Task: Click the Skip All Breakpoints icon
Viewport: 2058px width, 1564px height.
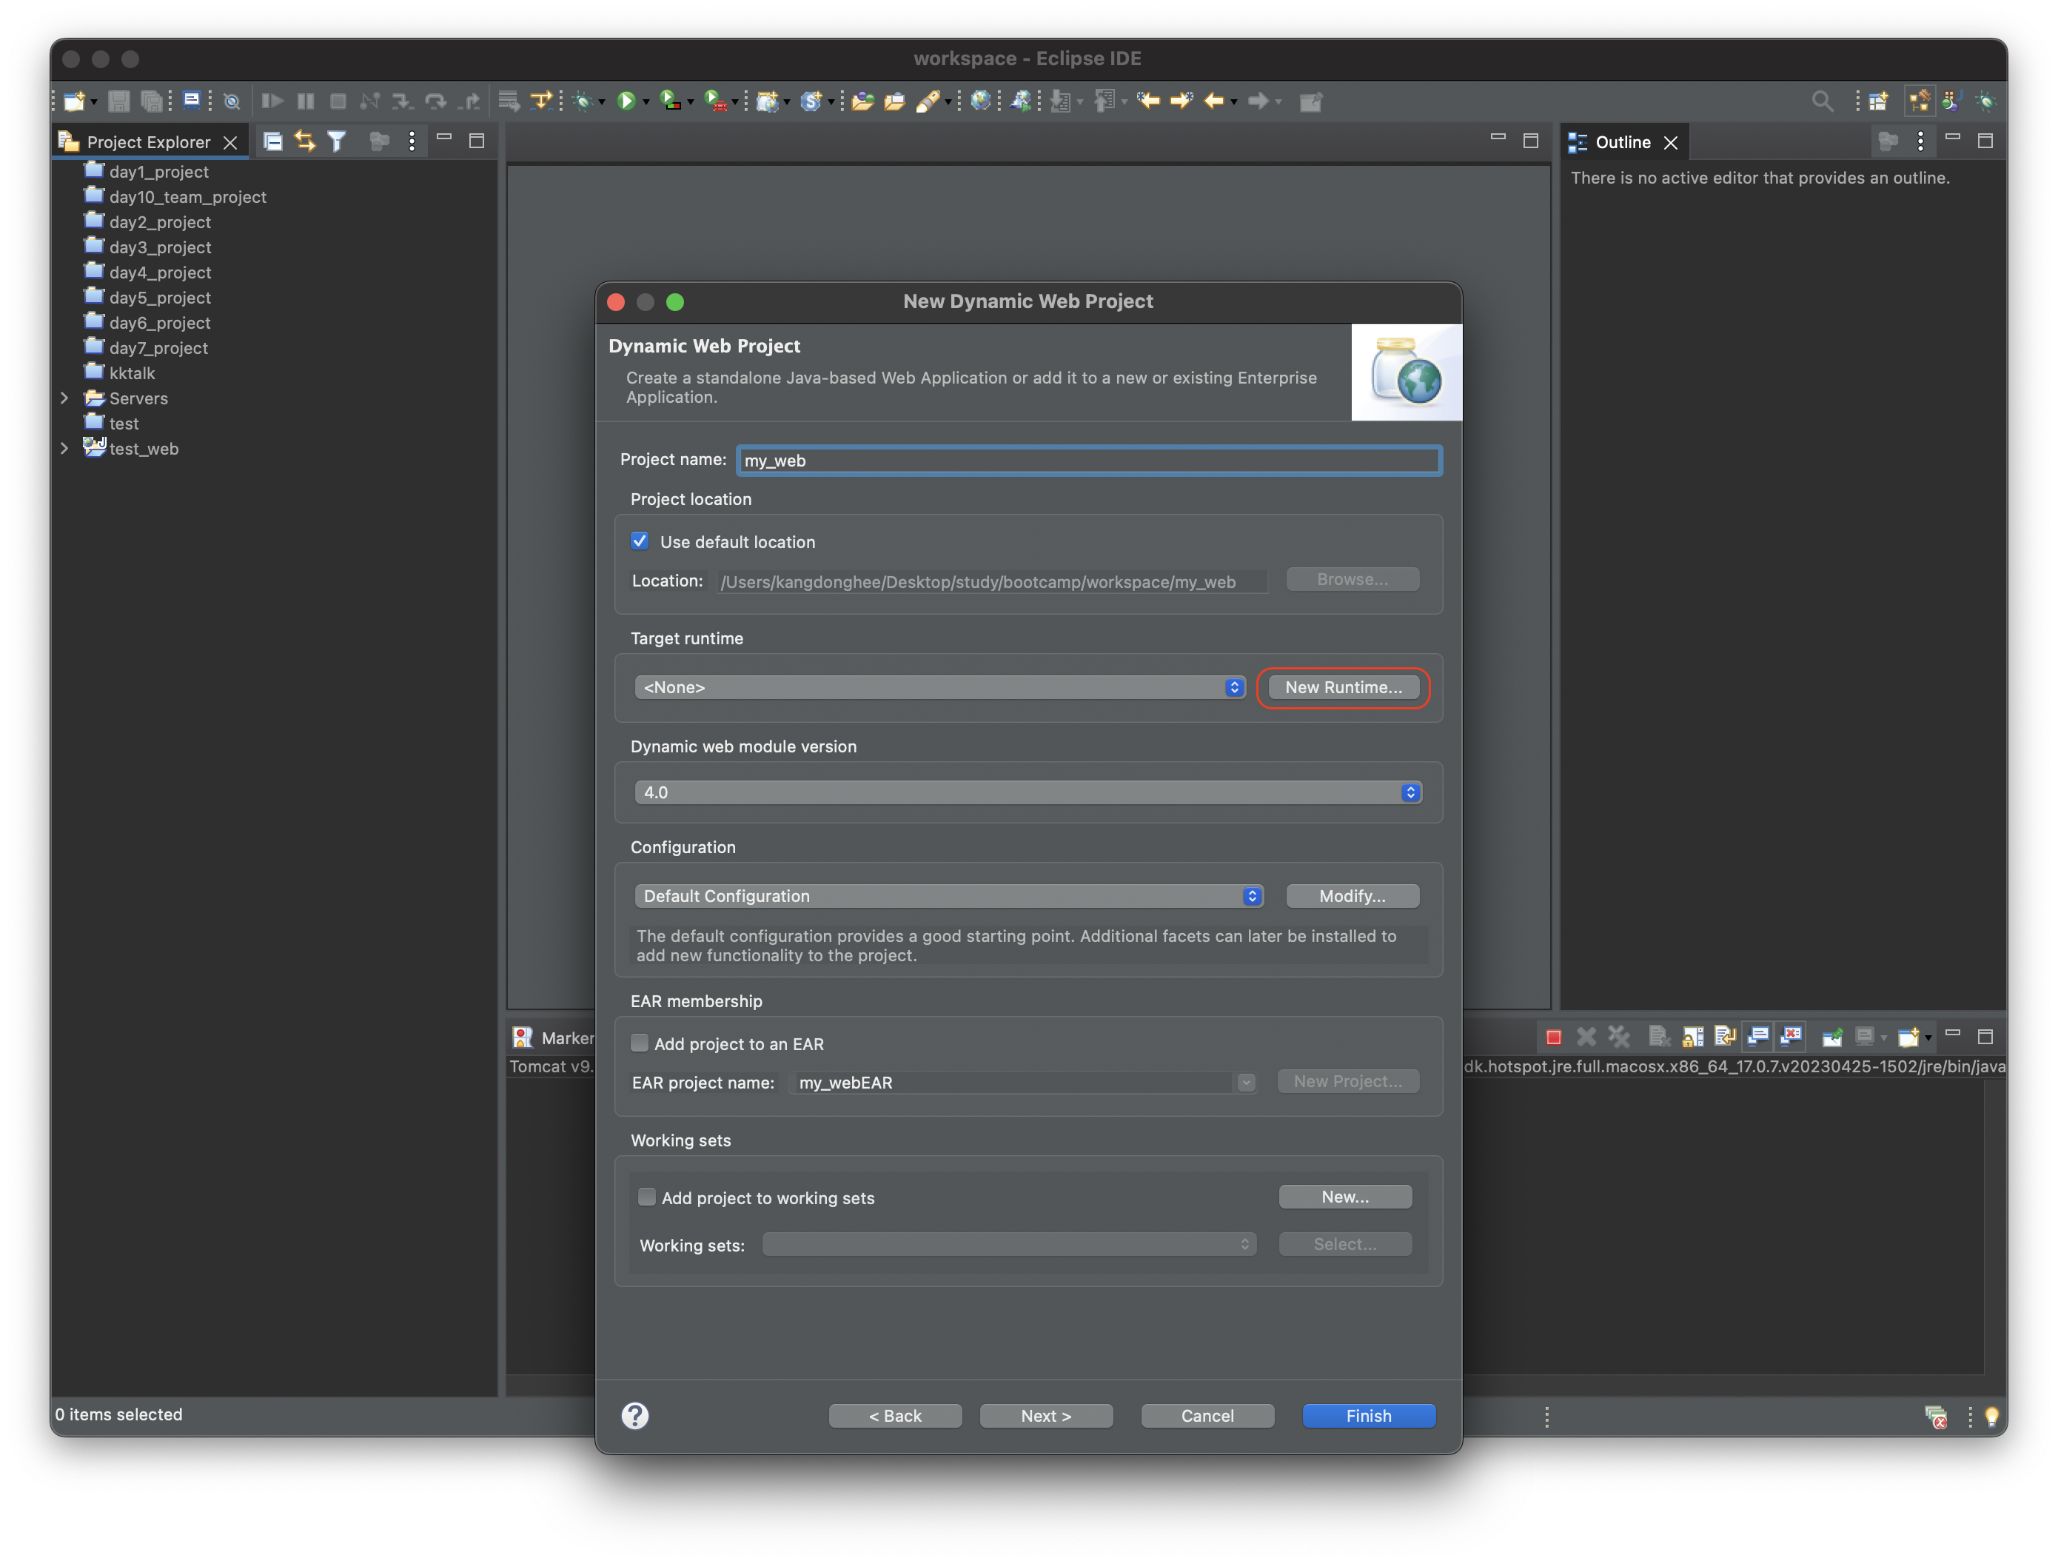Action: (x=232, y=101)
